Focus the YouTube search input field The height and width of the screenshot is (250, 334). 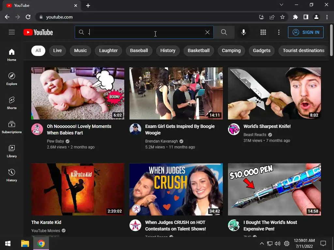144,32
